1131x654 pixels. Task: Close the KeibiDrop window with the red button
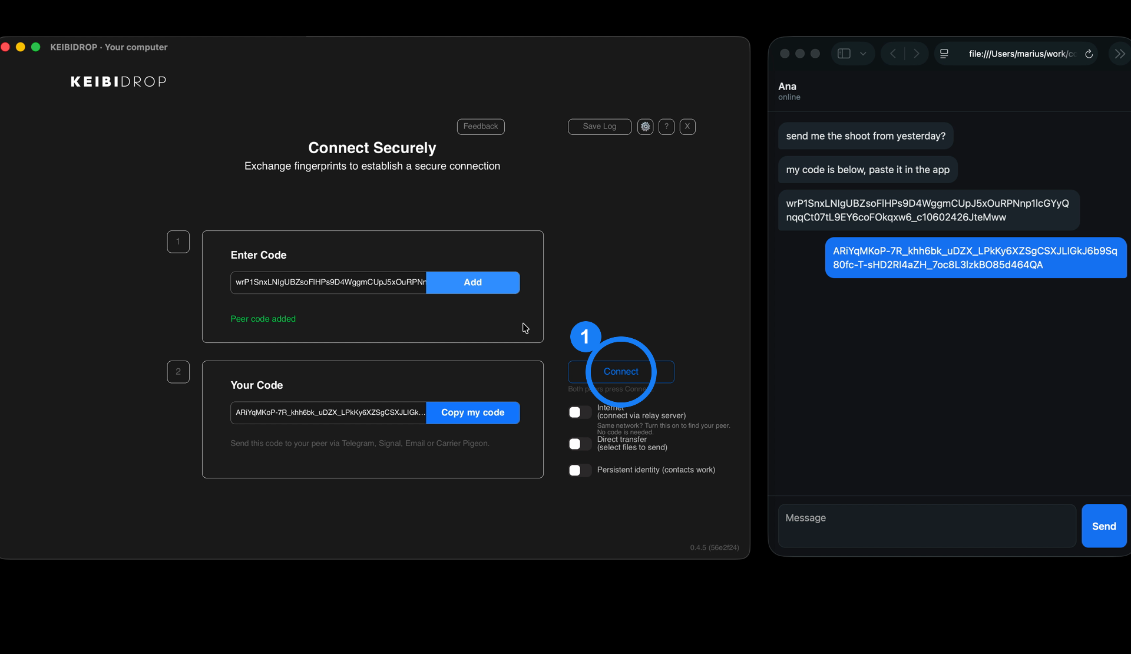(5, 47)
